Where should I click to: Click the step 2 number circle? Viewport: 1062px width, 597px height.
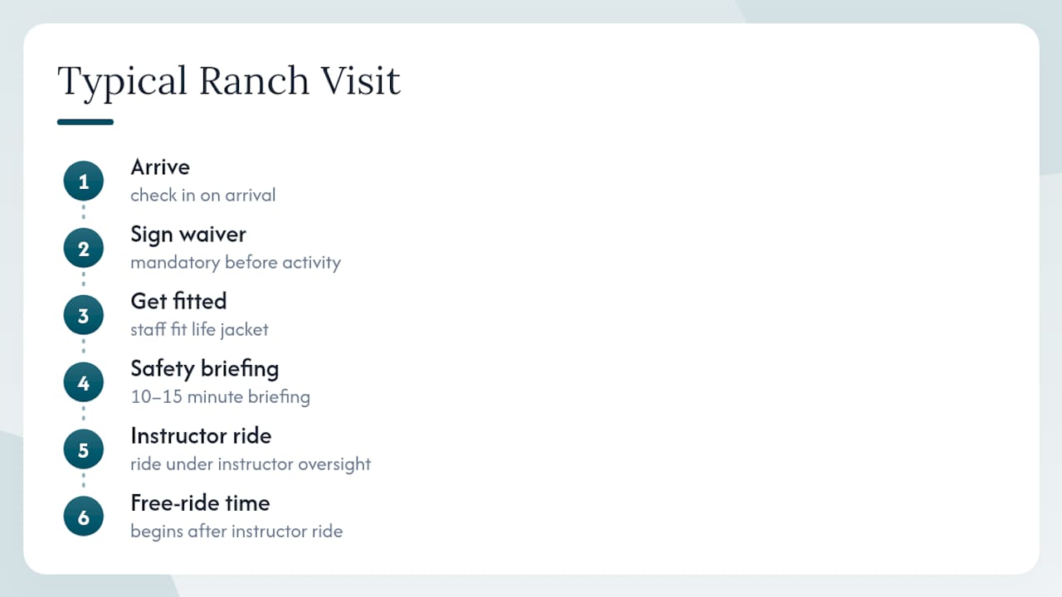[83, 248]
